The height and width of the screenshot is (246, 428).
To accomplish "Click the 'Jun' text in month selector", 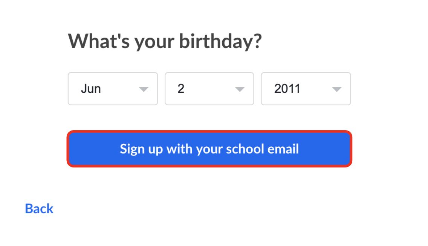I will point(91,89).
